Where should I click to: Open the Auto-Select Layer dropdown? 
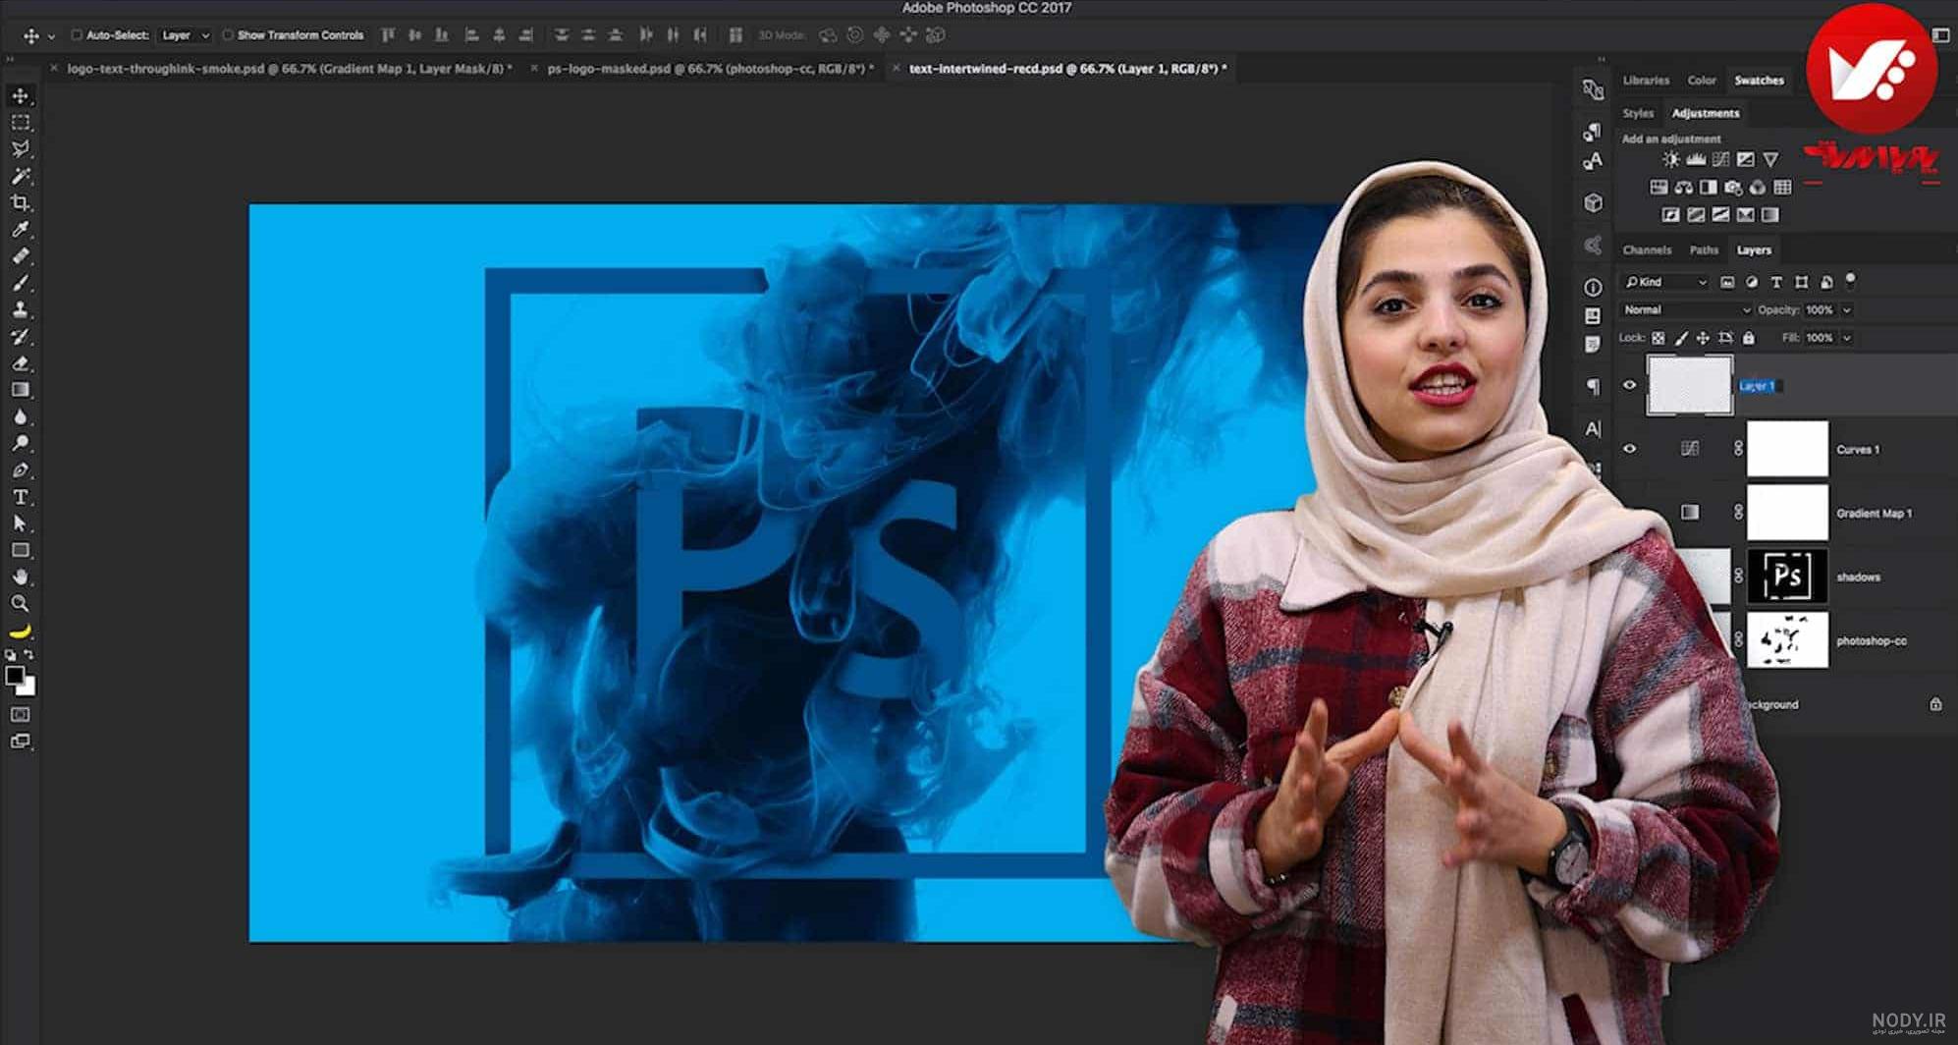[x=186, y=35]
